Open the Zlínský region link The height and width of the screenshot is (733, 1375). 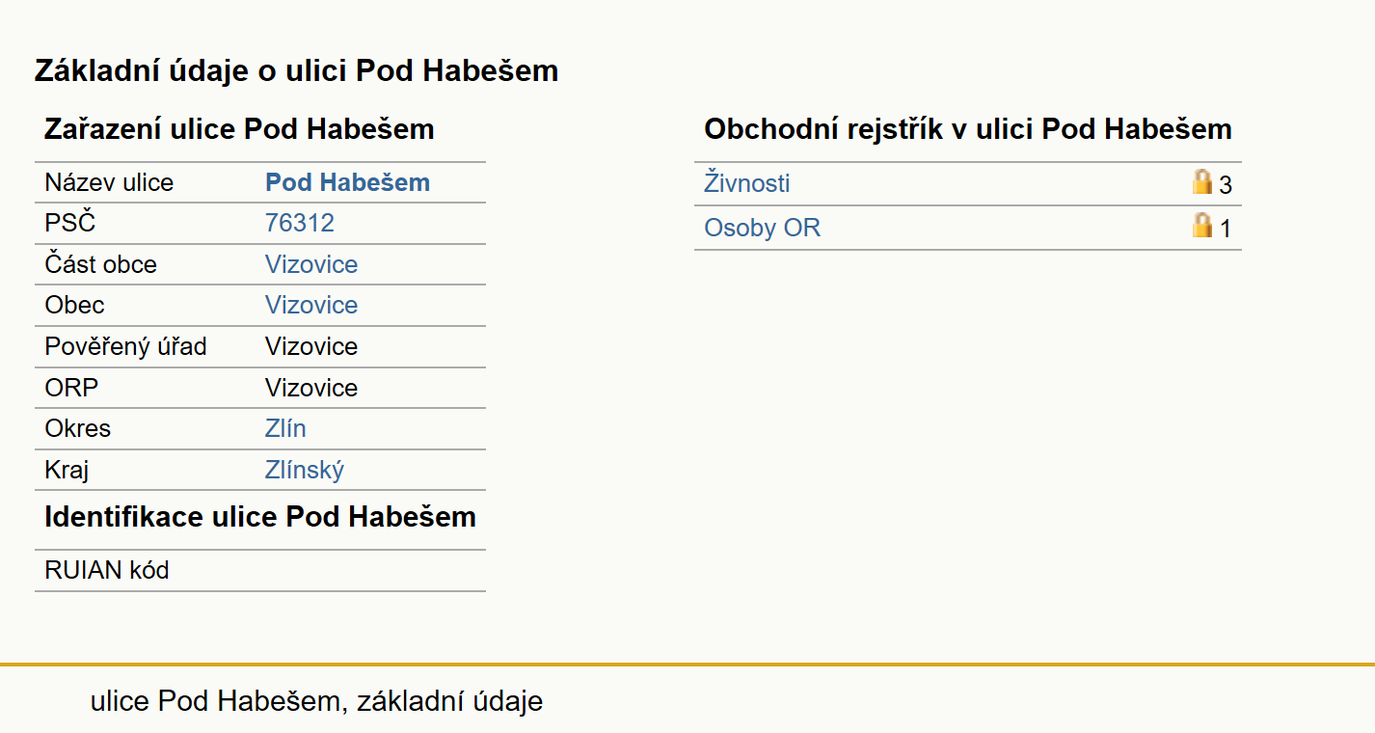coord(305,470)
